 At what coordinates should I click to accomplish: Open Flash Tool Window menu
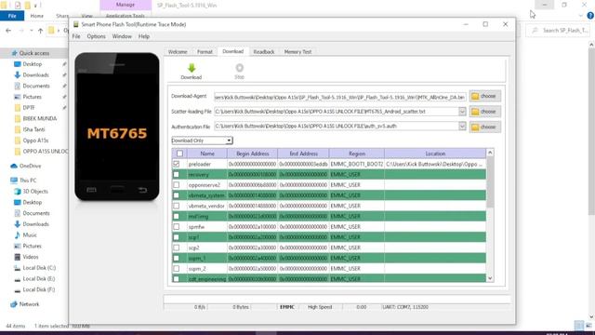point(122,36)
